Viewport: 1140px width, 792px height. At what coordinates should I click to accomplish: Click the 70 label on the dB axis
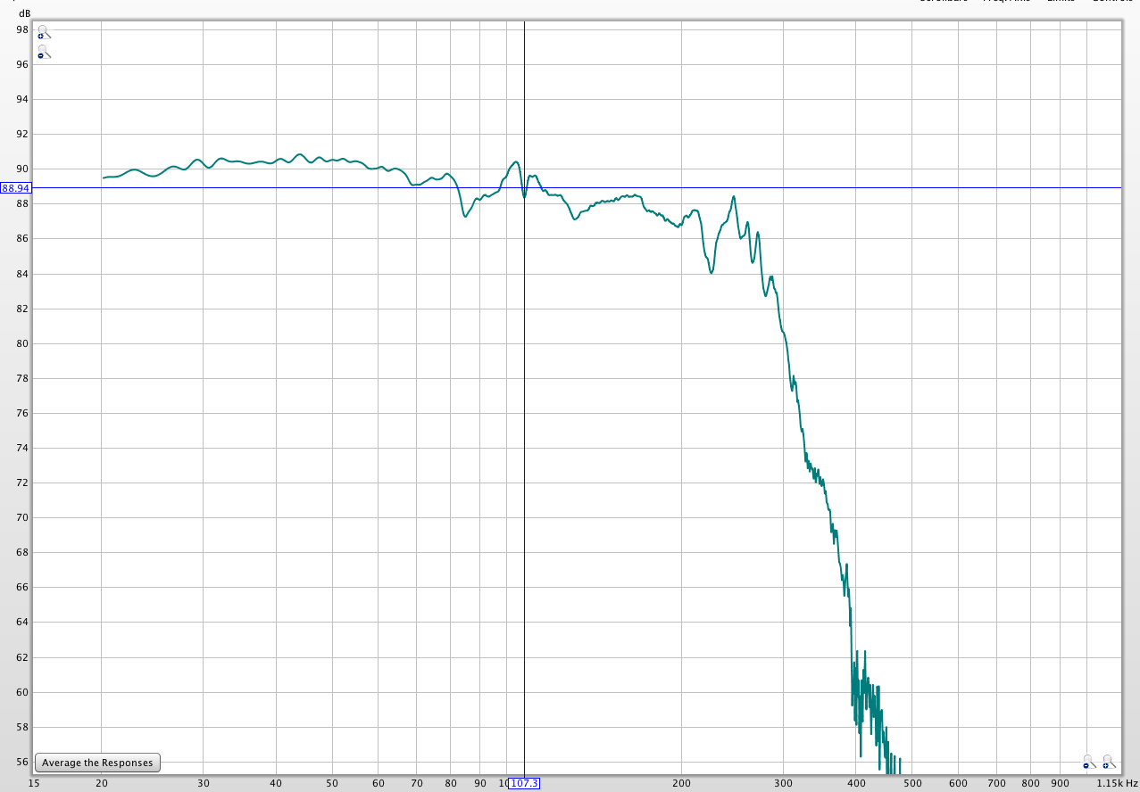tap(23, 517)
